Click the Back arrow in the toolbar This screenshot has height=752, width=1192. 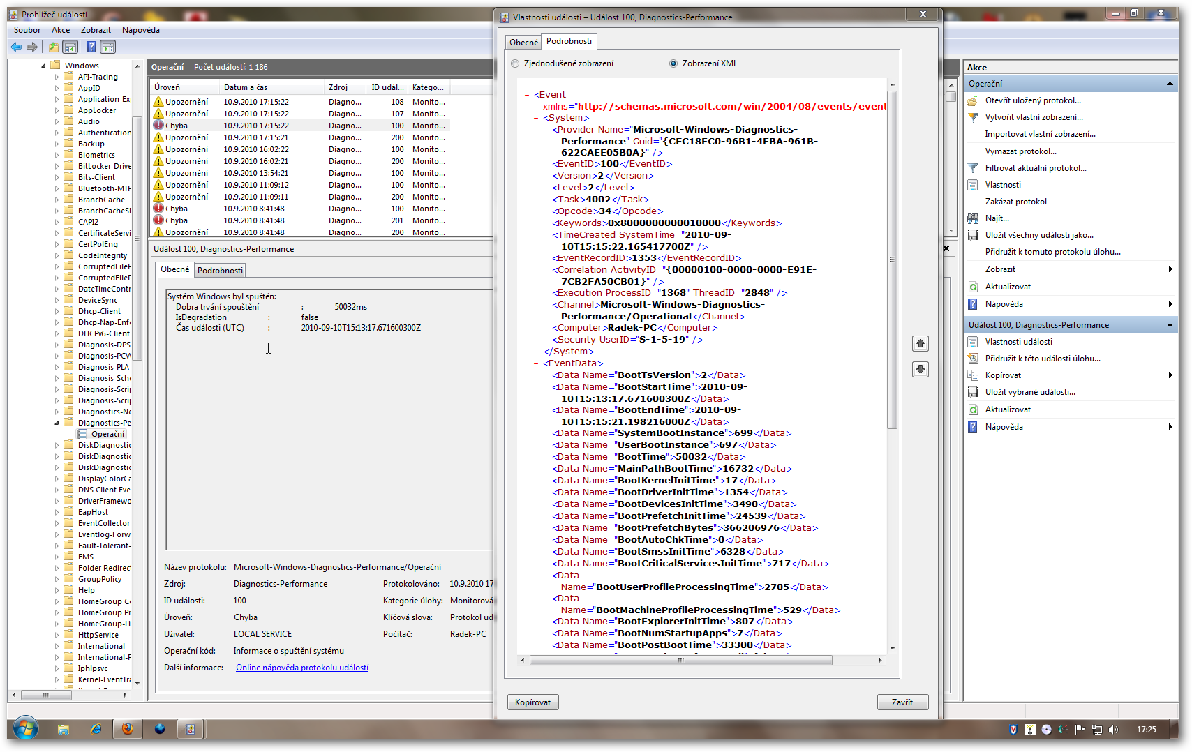pos(15,47)
